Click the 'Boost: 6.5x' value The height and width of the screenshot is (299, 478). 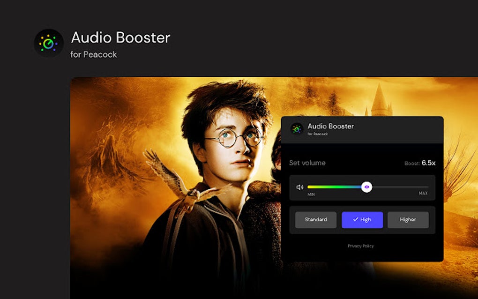[420, 163]
